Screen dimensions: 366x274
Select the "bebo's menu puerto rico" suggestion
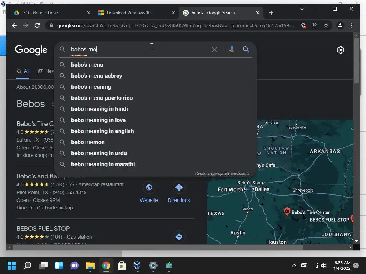click(x=155, y=98)
